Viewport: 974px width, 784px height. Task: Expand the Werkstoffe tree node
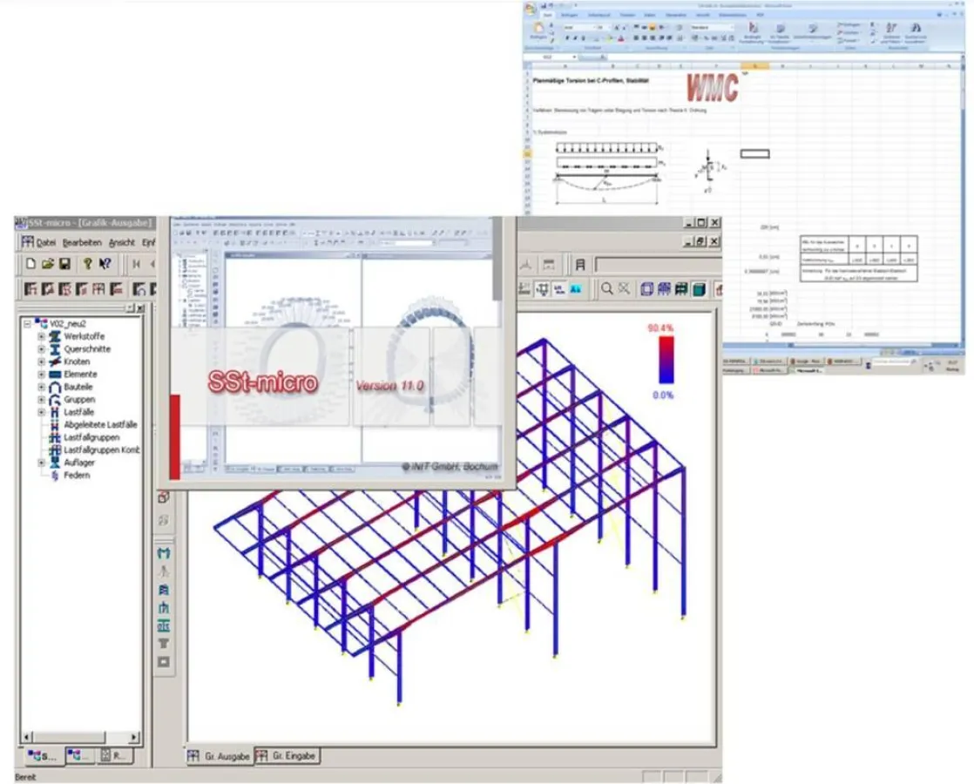point(40,336)
